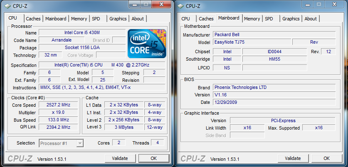Open the Caches tab in left window
348x167 pixels.
pyautogui.click(x=33, y=19)
